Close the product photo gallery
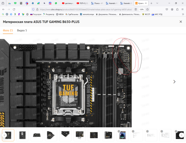The image size is (186, 143). pos(181,22)
